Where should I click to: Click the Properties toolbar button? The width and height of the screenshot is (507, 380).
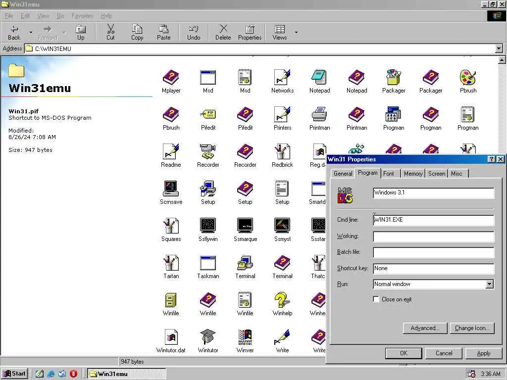coord(250,32)
